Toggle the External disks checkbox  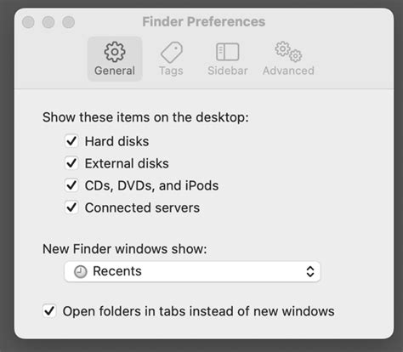click(x=71, y=163)
